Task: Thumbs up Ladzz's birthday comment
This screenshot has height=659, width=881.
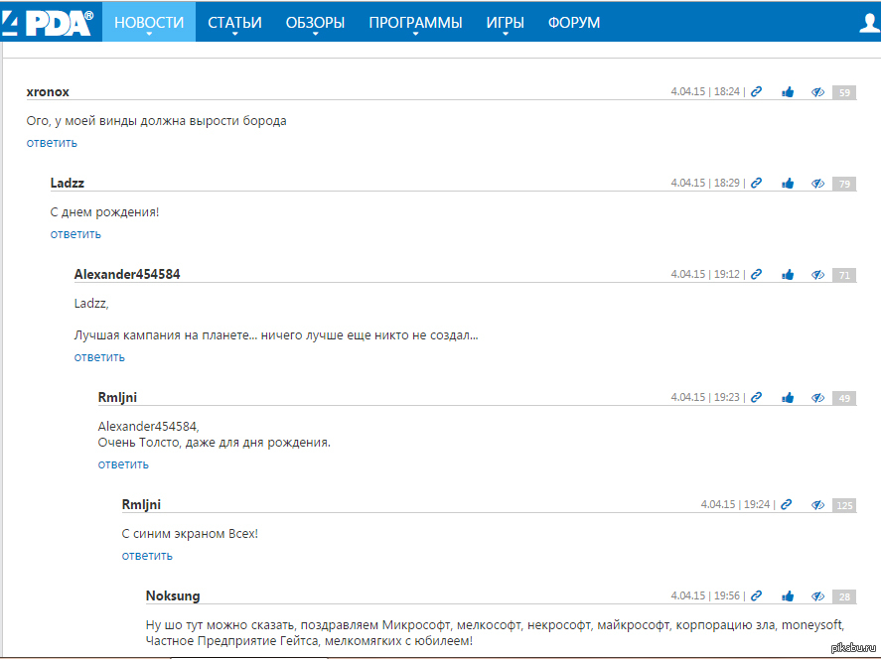Action: [x=788, y=184]
